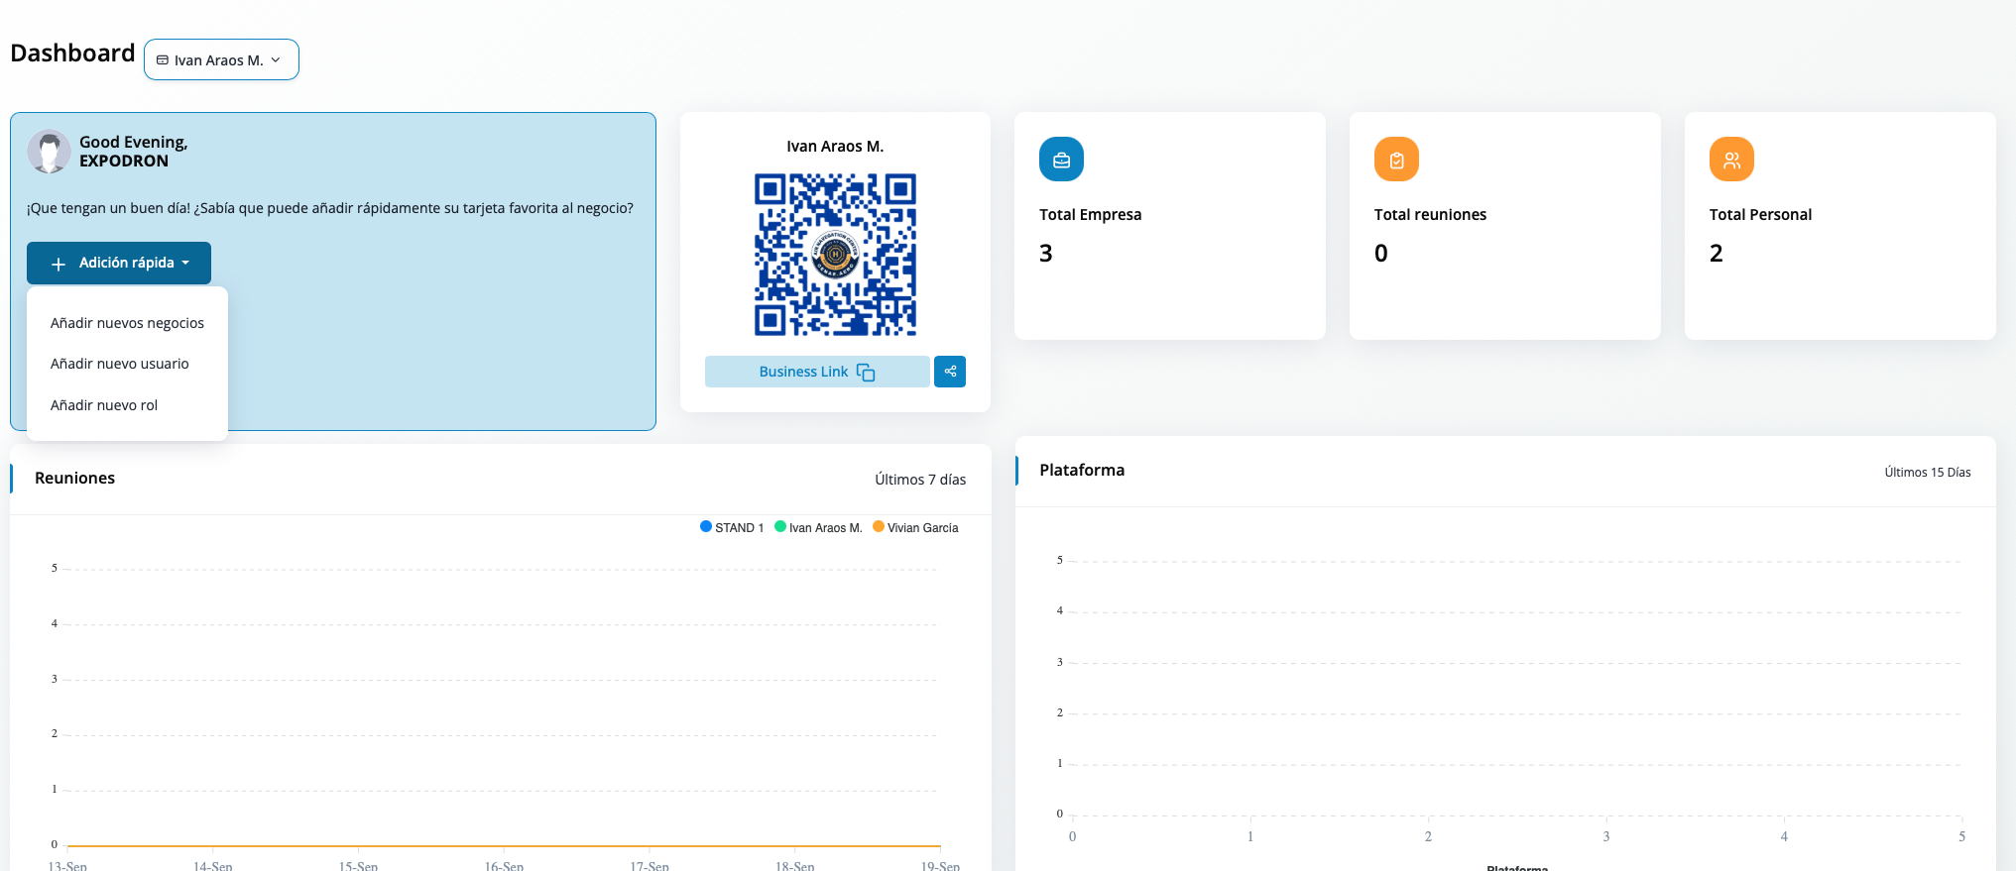This screenshot has height=871, width=2016.
Task: Click the copy icon beside Business Link
Action: [866, 373]
